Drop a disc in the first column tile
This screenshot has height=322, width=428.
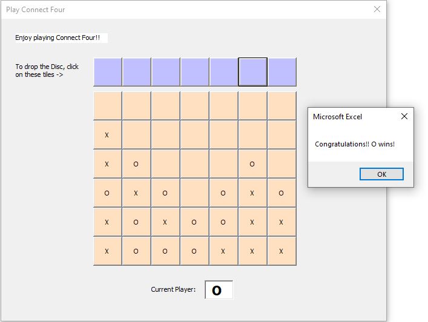(108, 72)
